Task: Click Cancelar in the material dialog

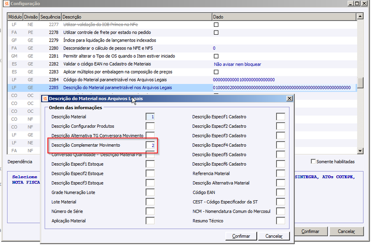Action: pos(274,236)
